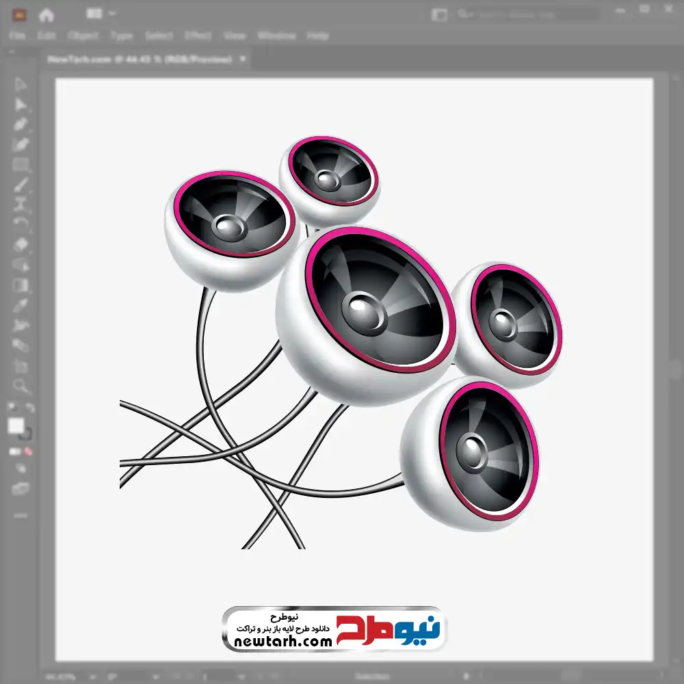This screenshot has width=684, height=684.
Task: Set fill to None in toolbar
Action: point(29,451)
